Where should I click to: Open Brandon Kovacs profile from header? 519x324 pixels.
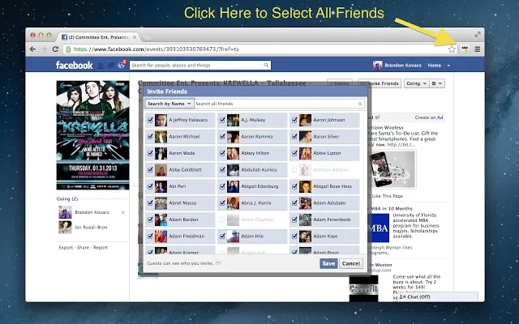(x=403, y=66)
